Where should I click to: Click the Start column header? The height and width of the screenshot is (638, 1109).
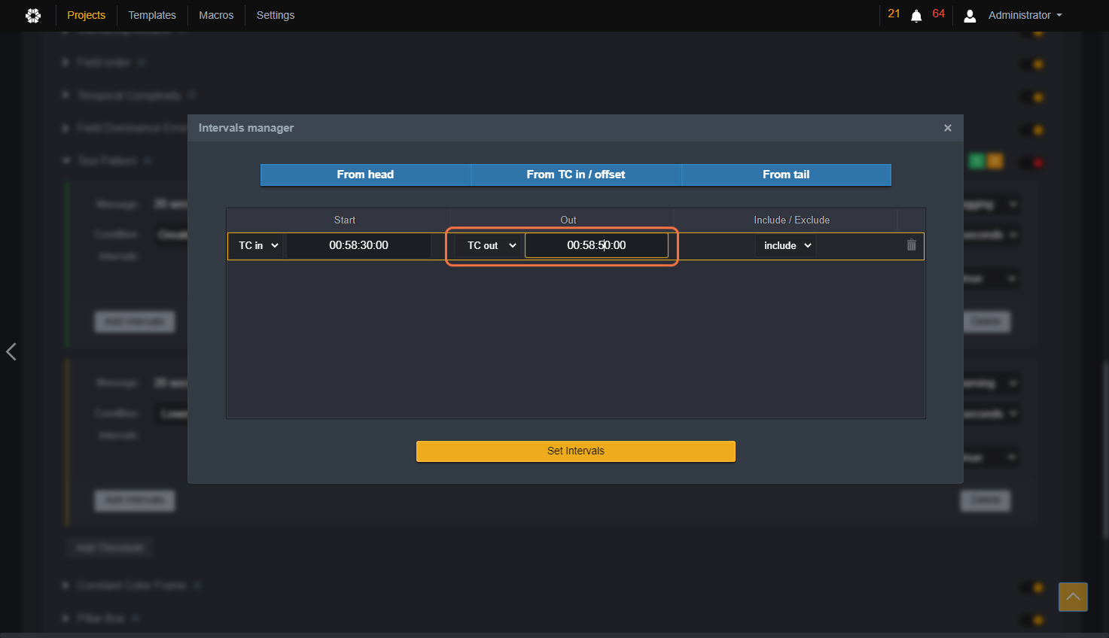click(x=345, y=220)
